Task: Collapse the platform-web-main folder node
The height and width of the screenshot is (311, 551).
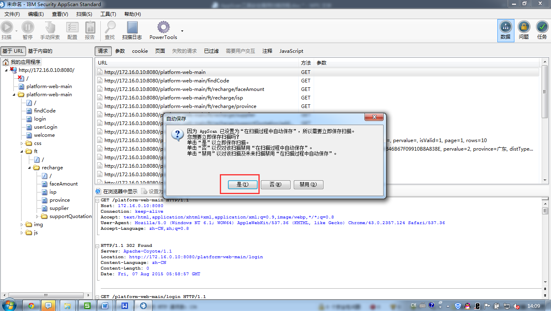Action: pos(14,95)
